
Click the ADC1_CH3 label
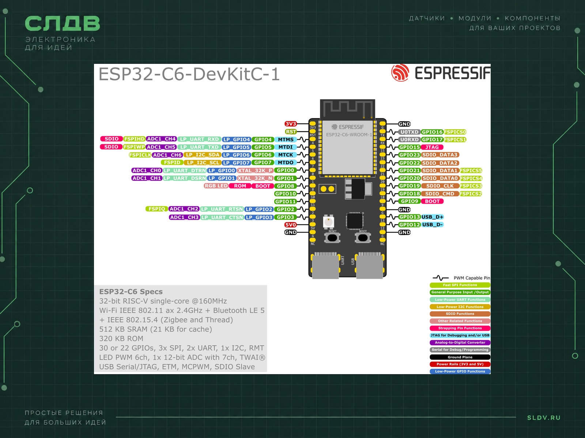coord(184,217)
